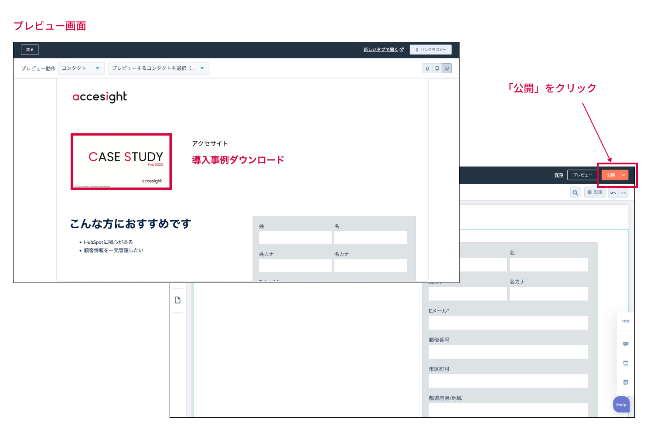
Task: Click the こんな方におすすめです heading
Action: [x=131, y=224]
